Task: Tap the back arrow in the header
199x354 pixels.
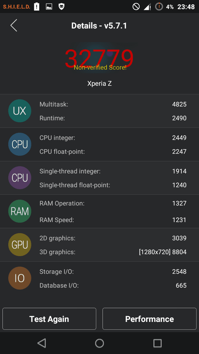Action: (14, 25)
